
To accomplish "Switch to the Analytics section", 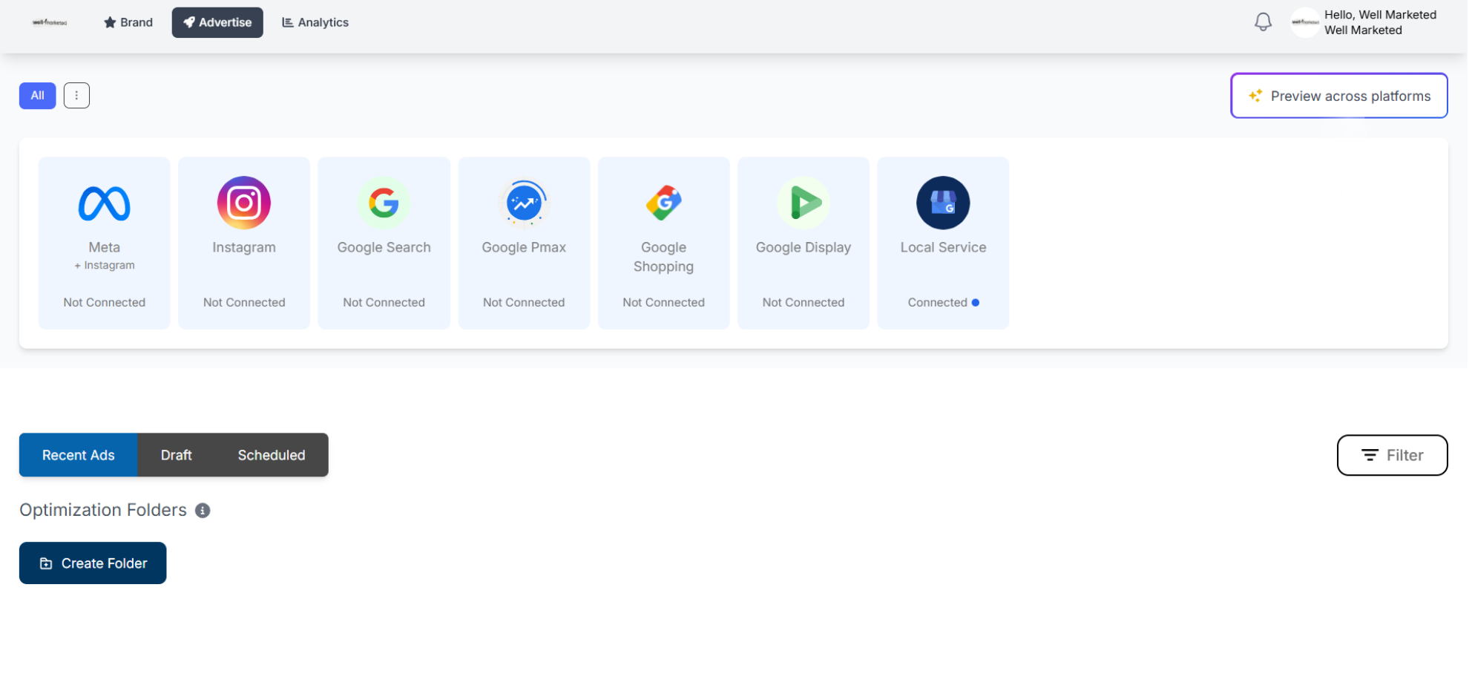I will [x=315, y=22].
